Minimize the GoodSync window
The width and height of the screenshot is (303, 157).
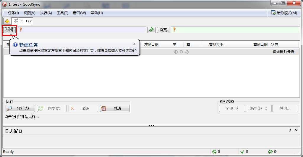[x=275, y=3]
